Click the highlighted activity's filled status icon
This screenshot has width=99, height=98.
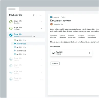(x=15, y=43)
